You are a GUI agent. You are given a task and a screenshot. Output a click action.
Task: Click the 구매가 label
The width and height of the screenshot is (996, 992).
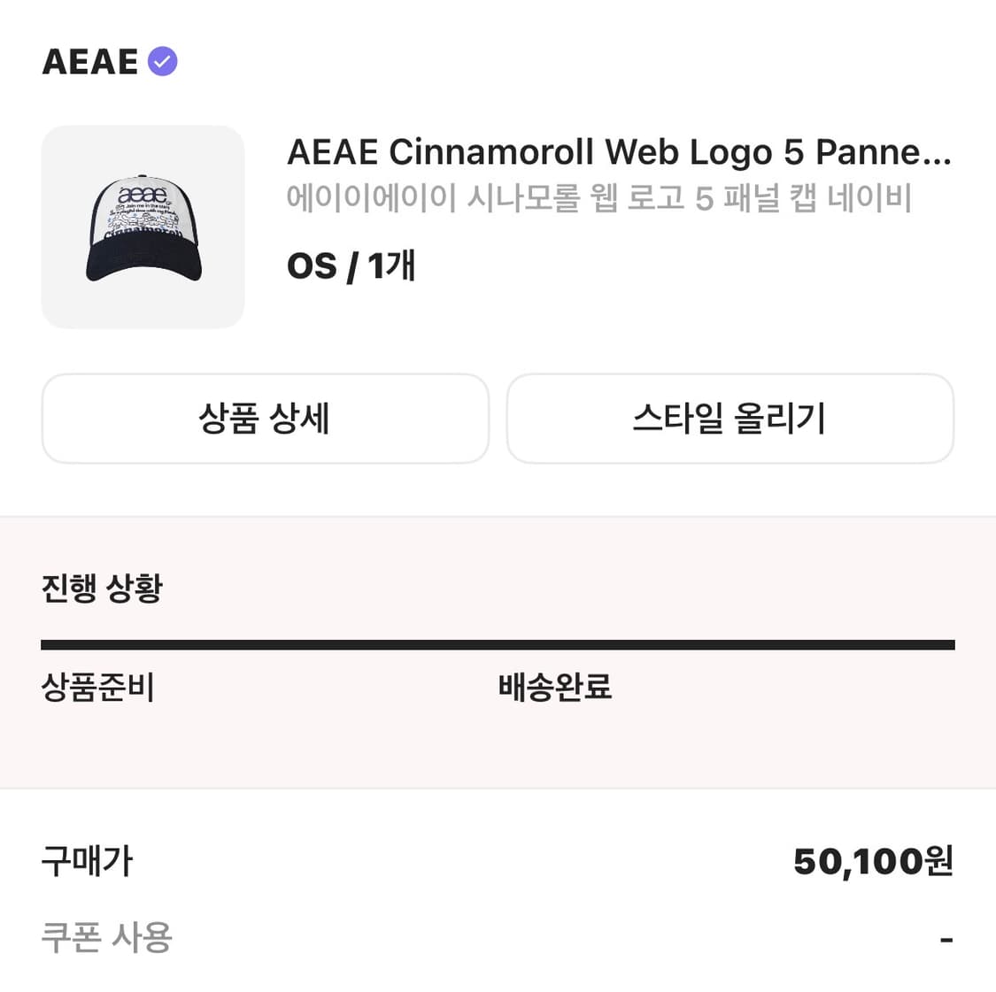86,859
